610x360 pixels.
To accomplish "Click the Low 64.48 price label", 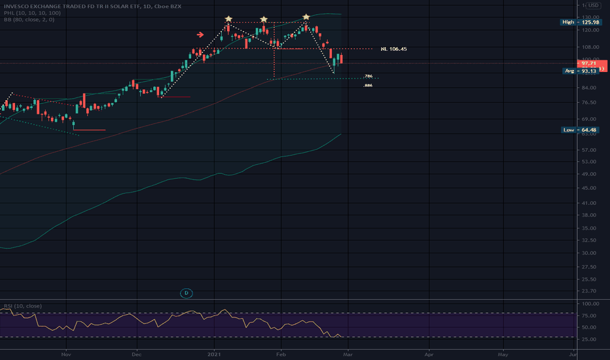I will tap(581, 130).
